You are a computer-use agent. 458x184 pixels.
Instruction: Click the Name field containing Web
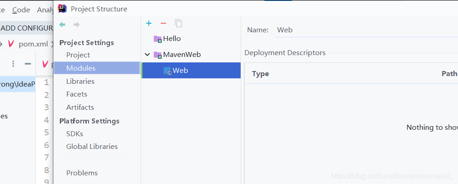coord(366,30)
